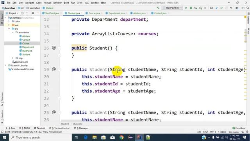This screenshot has width=250, height=141.
Task: Toggle tool window bars icon bottom-left
Action: click(x=2, y=132)
